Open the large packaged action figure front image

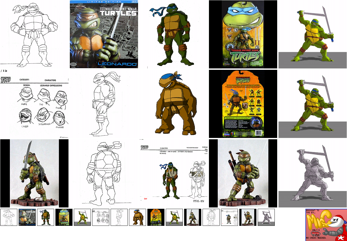pos(243,34)
